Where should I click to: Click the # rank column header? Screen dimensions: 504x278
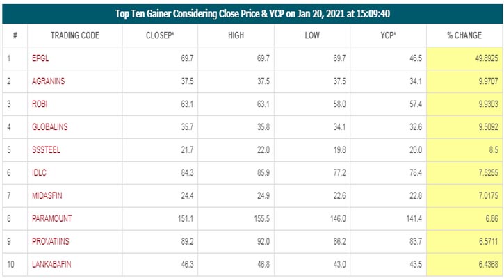[15, 35]
